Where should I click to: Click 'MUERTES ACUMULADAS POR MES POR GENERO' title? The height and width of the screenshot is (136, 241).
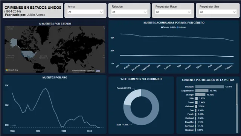point(174,23)
